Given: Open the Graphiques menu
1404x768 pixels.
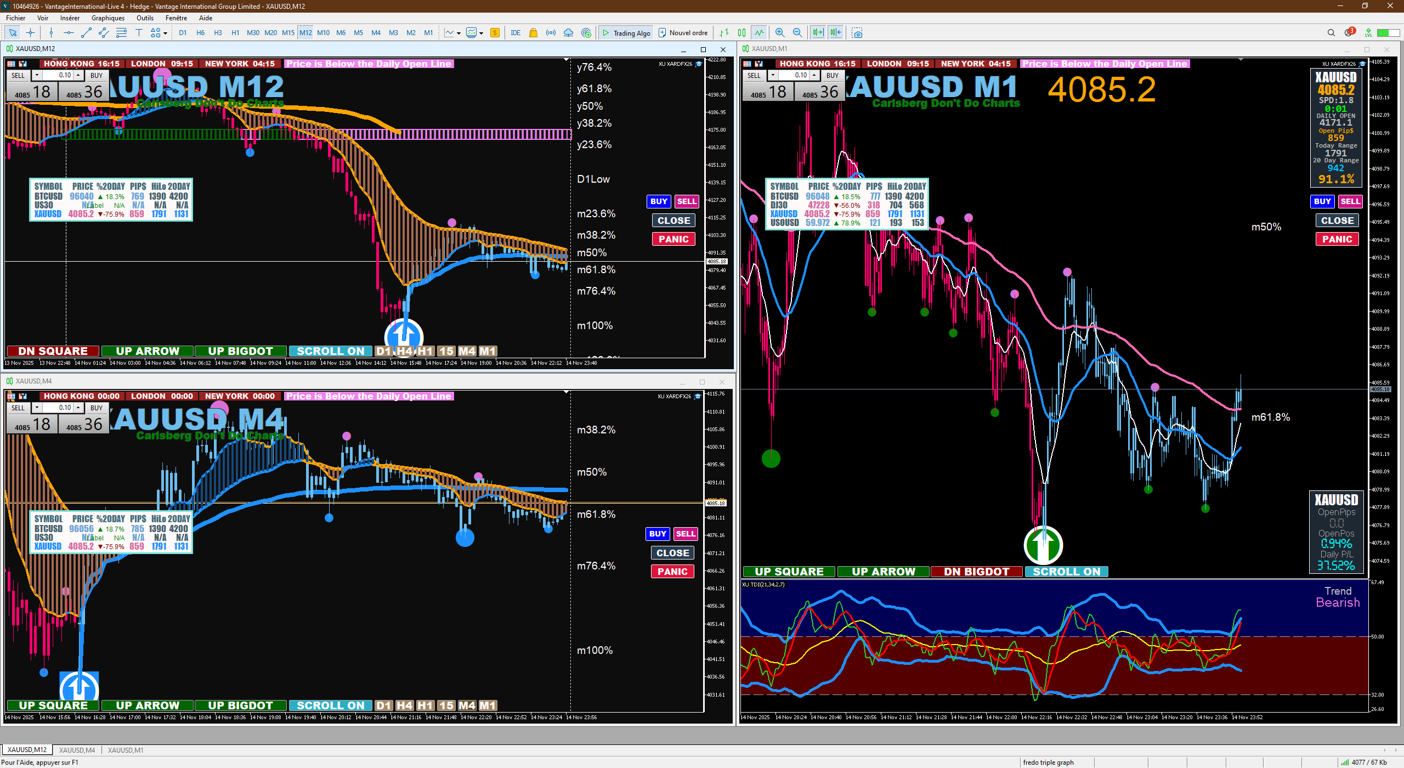Looking at the screenshot, I should click(x=108, y=18).
